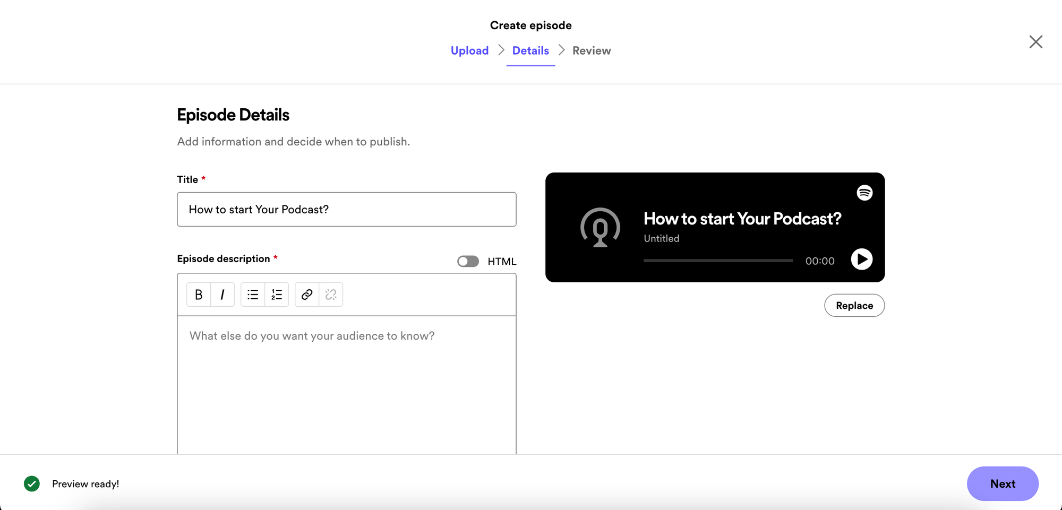Insert a numbered list in description
Viewport: 1062px width, 510px height.
pyautogui.click(x=277, y=295)
